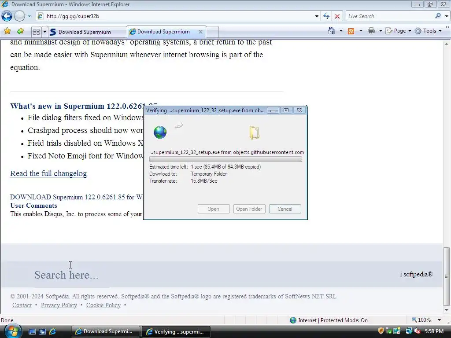Viewport: 451px width, 338px height.
Task: Click the Print toolbar icon
Action: pos(371,31)
